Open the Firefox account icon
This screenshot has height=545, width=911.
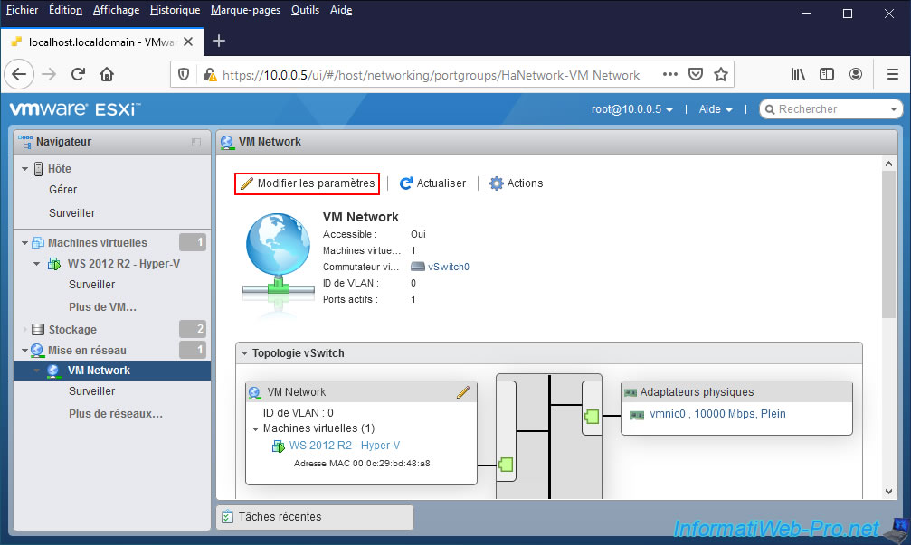pos(856,74)
